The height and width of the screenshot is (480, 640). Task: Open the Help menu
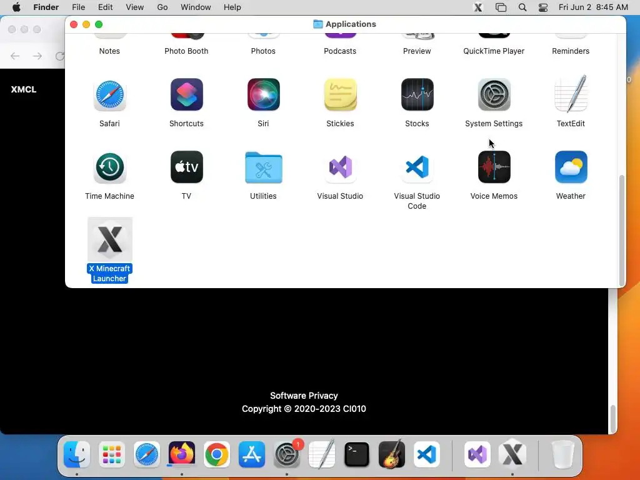[232, 7]
